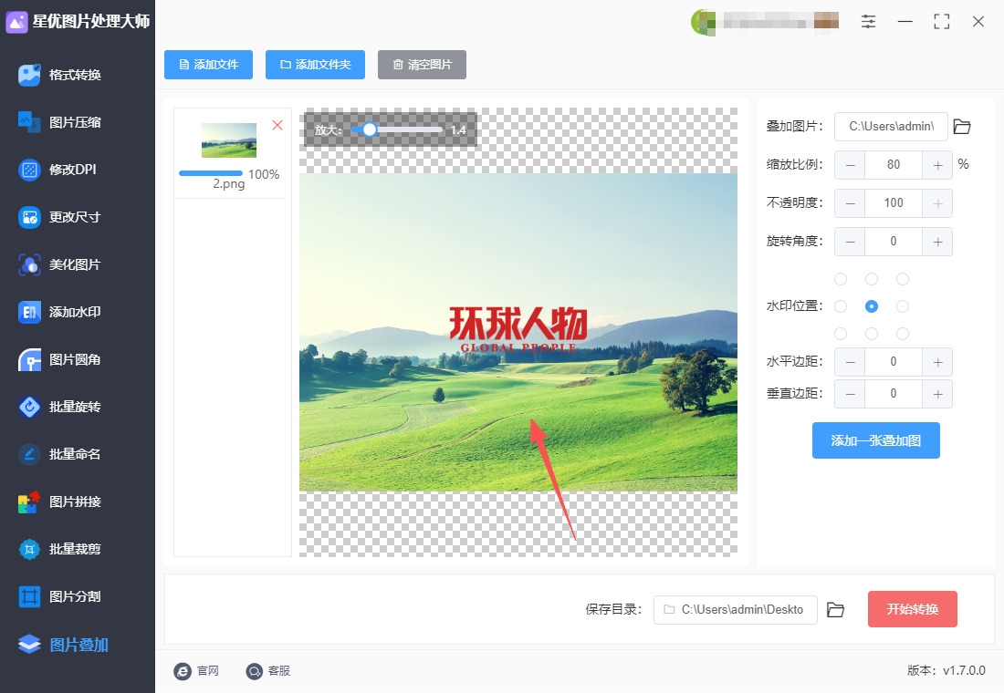The height and width of the screenshot is (693, 1004).
Task: Open the 图片压缩 image compression icon
Action: [29, 122]
